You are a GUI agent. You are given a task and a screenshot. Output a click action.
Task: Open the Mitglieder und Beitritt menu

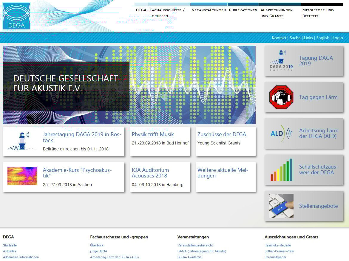click(318, 13)
